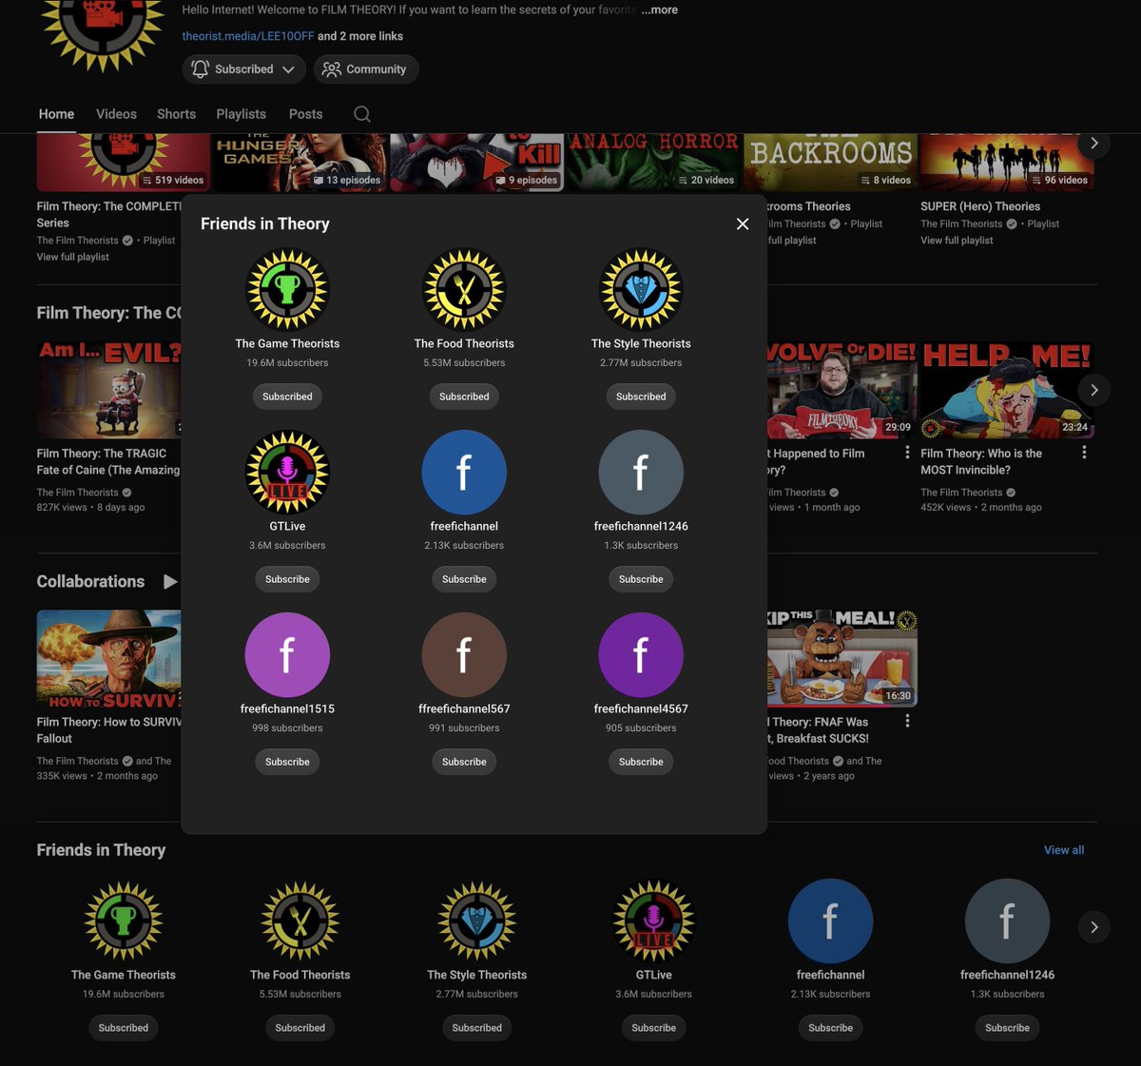Open SKIP THIS MEAL FNAF video thumbnail

pos(842,658)
